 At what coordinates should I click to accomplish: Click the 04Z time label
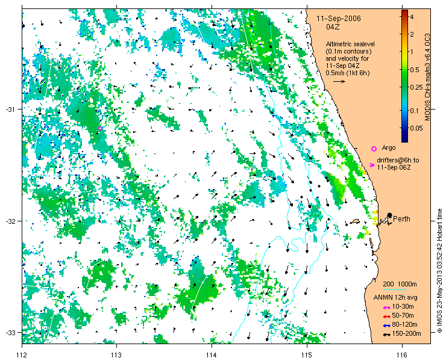(333, 27)
